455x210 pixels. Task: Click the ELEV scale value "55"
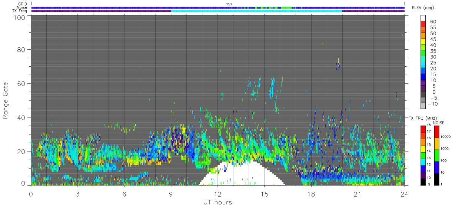point(433,28)
